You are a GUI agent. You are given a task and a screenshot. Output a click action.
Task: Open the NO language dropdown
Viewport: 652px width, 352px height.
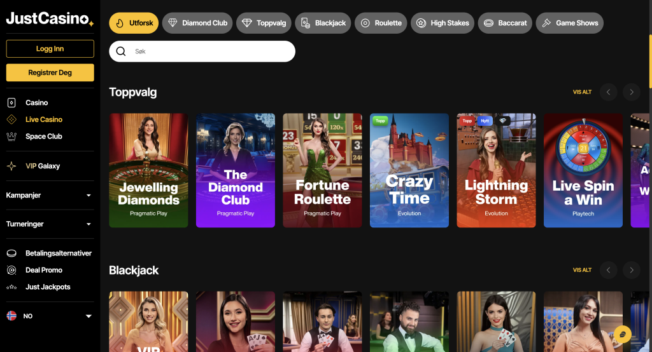coord(50,316)
